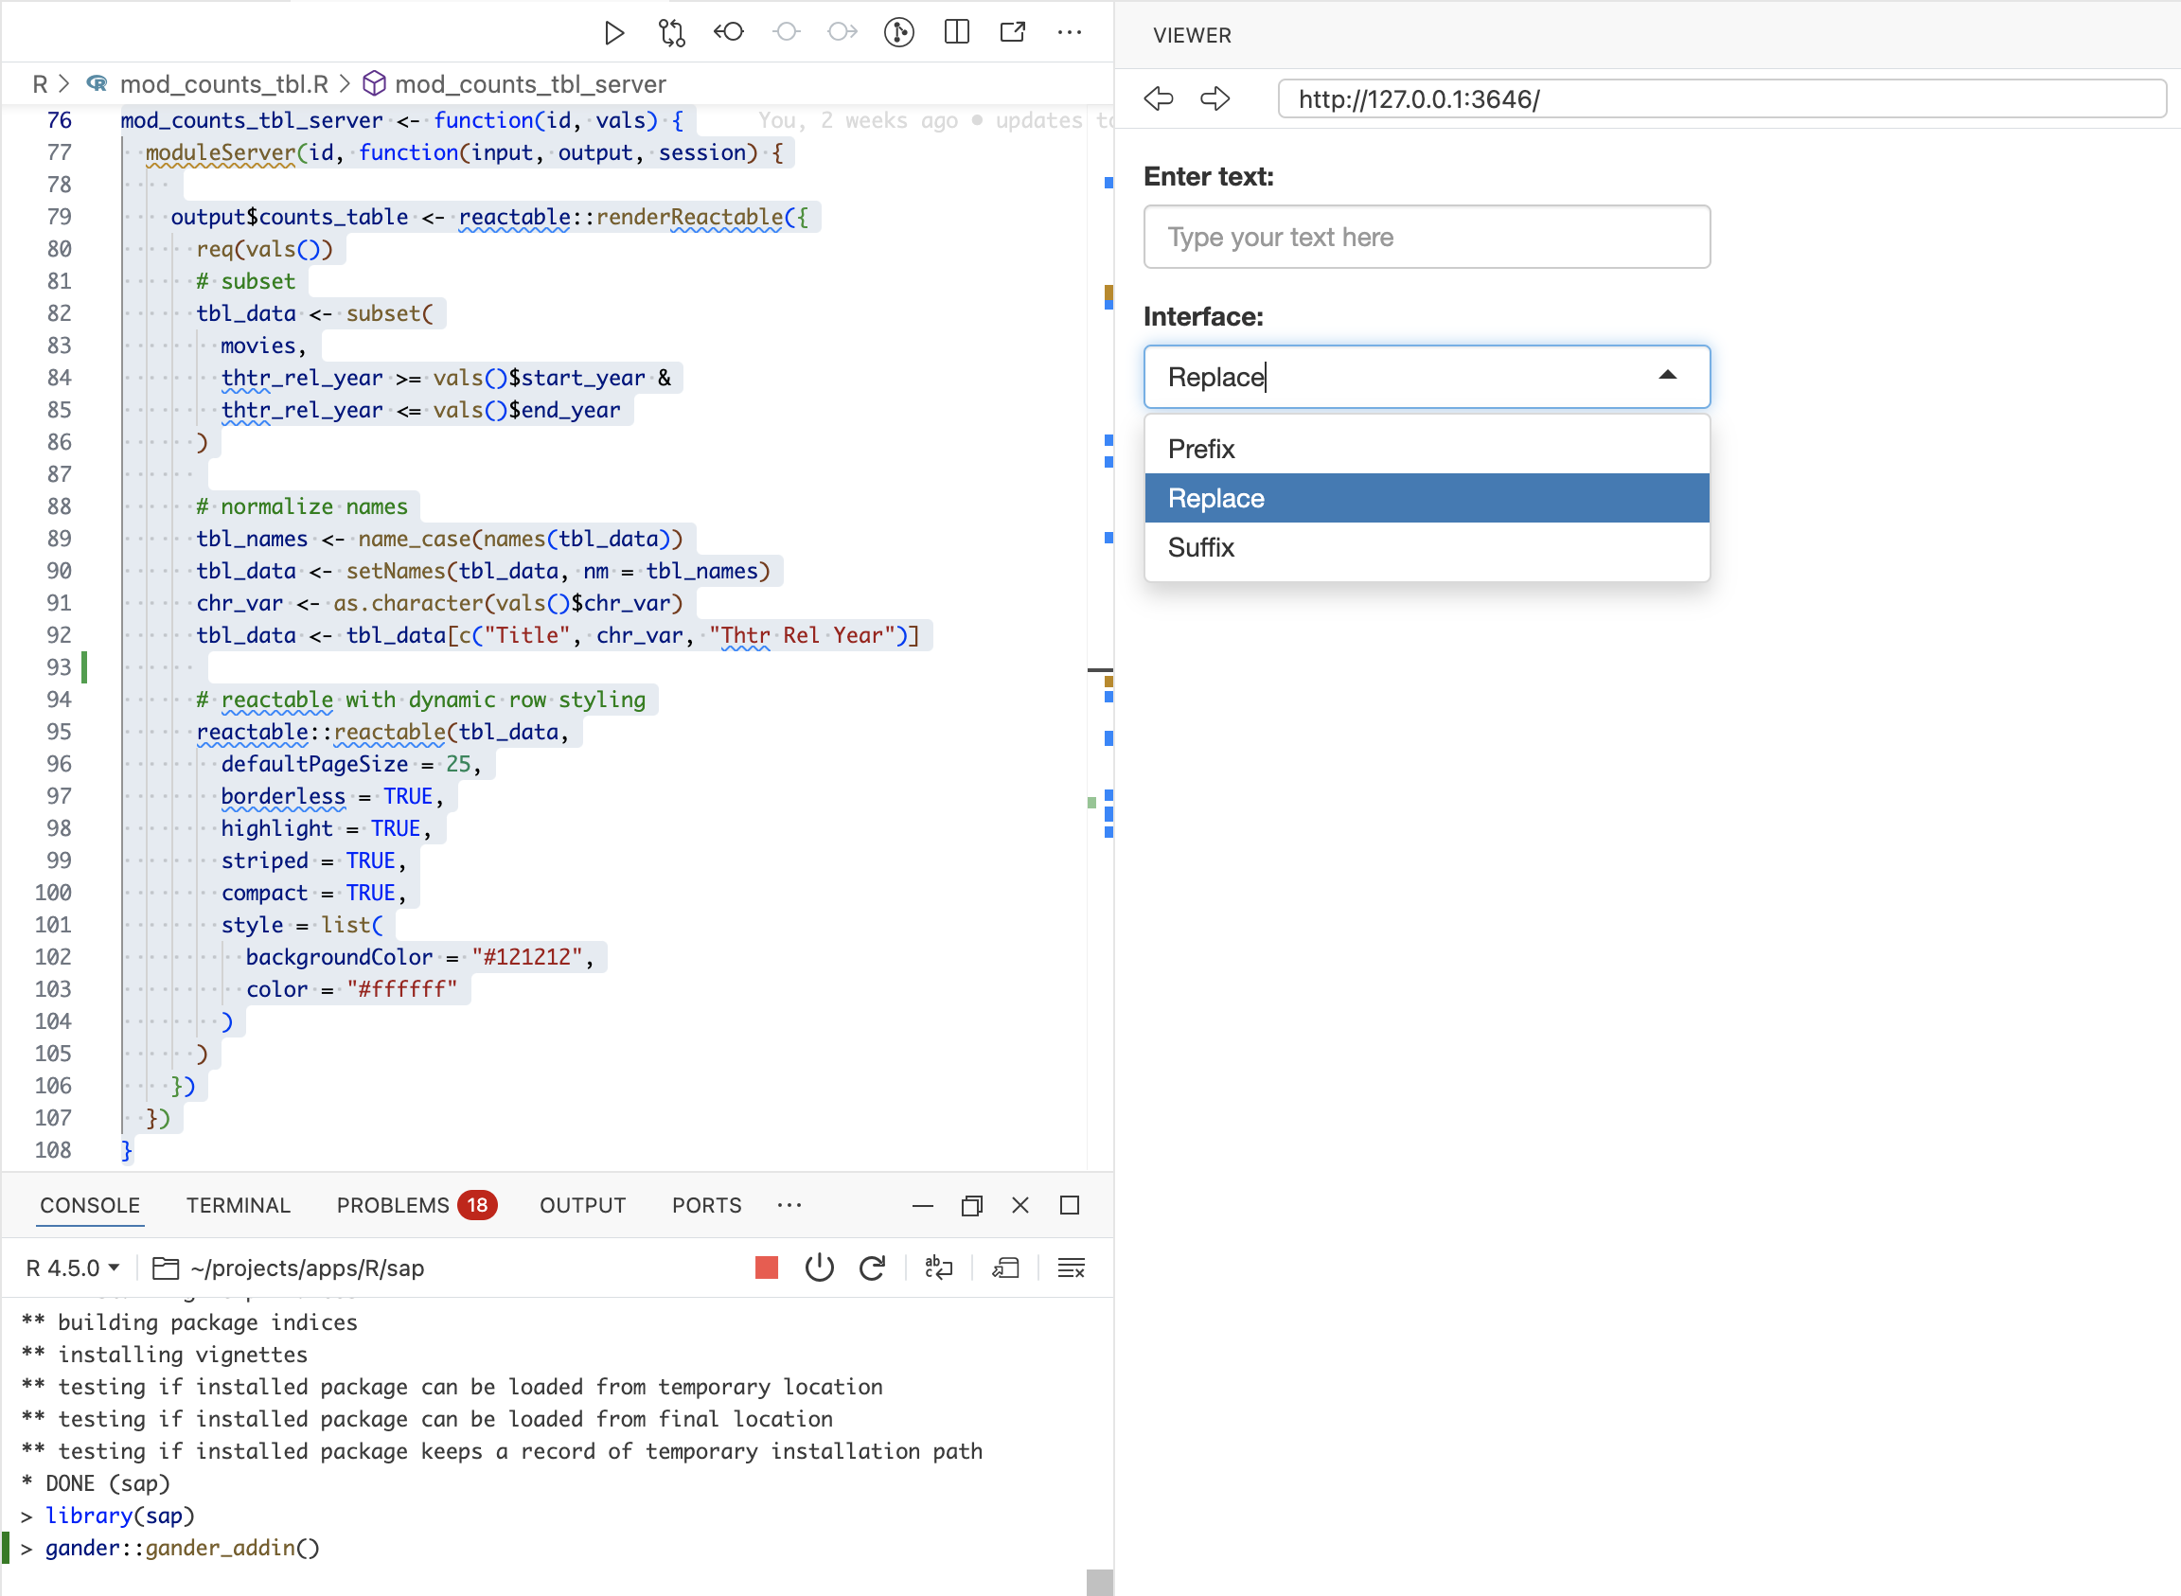Maximize the bottom panel with square icon
Screen dimensions: 2181x1596
(x=1070, y=1205)
